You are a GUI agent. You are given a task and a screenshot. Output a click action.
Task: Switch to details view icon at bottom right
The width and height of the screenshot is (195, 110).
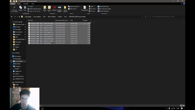(181, 105)
